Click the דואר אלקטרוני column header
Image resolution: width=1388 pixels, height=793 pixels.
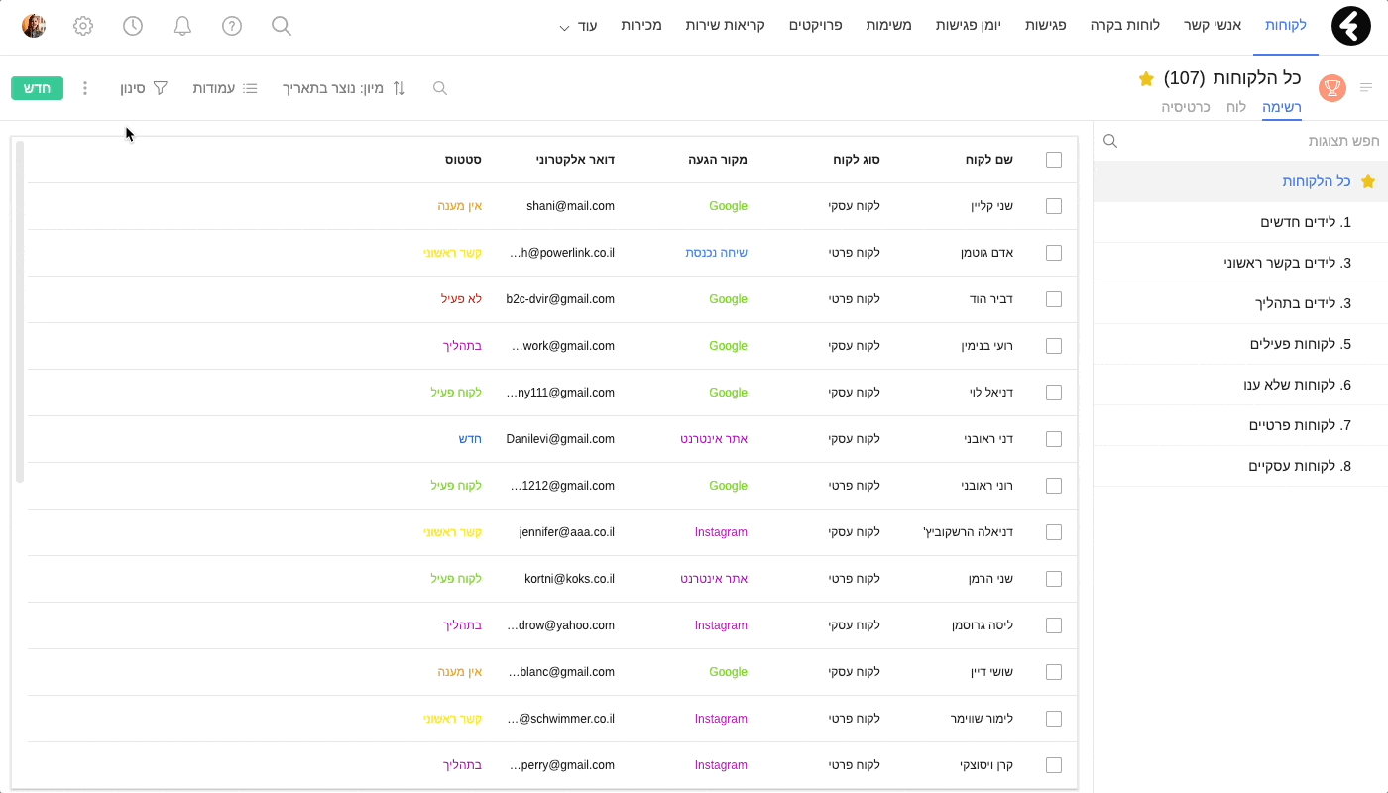pyautogui.click(x=575, y=160)
